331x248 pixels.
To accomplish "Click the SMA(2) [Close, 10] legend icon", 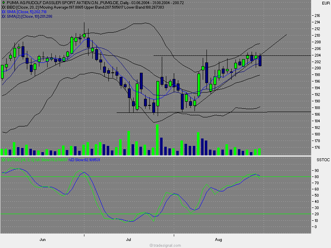I will 4,17.
